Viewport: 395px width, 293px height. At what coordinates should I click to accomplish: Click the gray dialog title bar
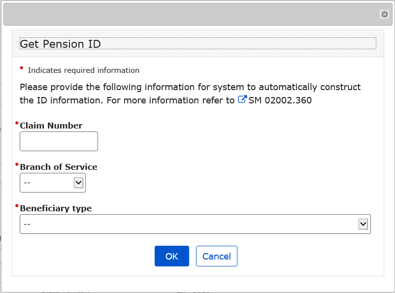pos(192,14)
